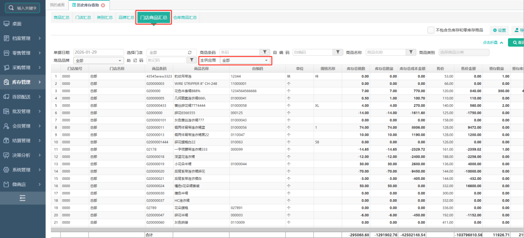This screenshot has height=238, width=524.
Task: Collapse sidebar with the hamburger menu icon
Action: point(22,198)
